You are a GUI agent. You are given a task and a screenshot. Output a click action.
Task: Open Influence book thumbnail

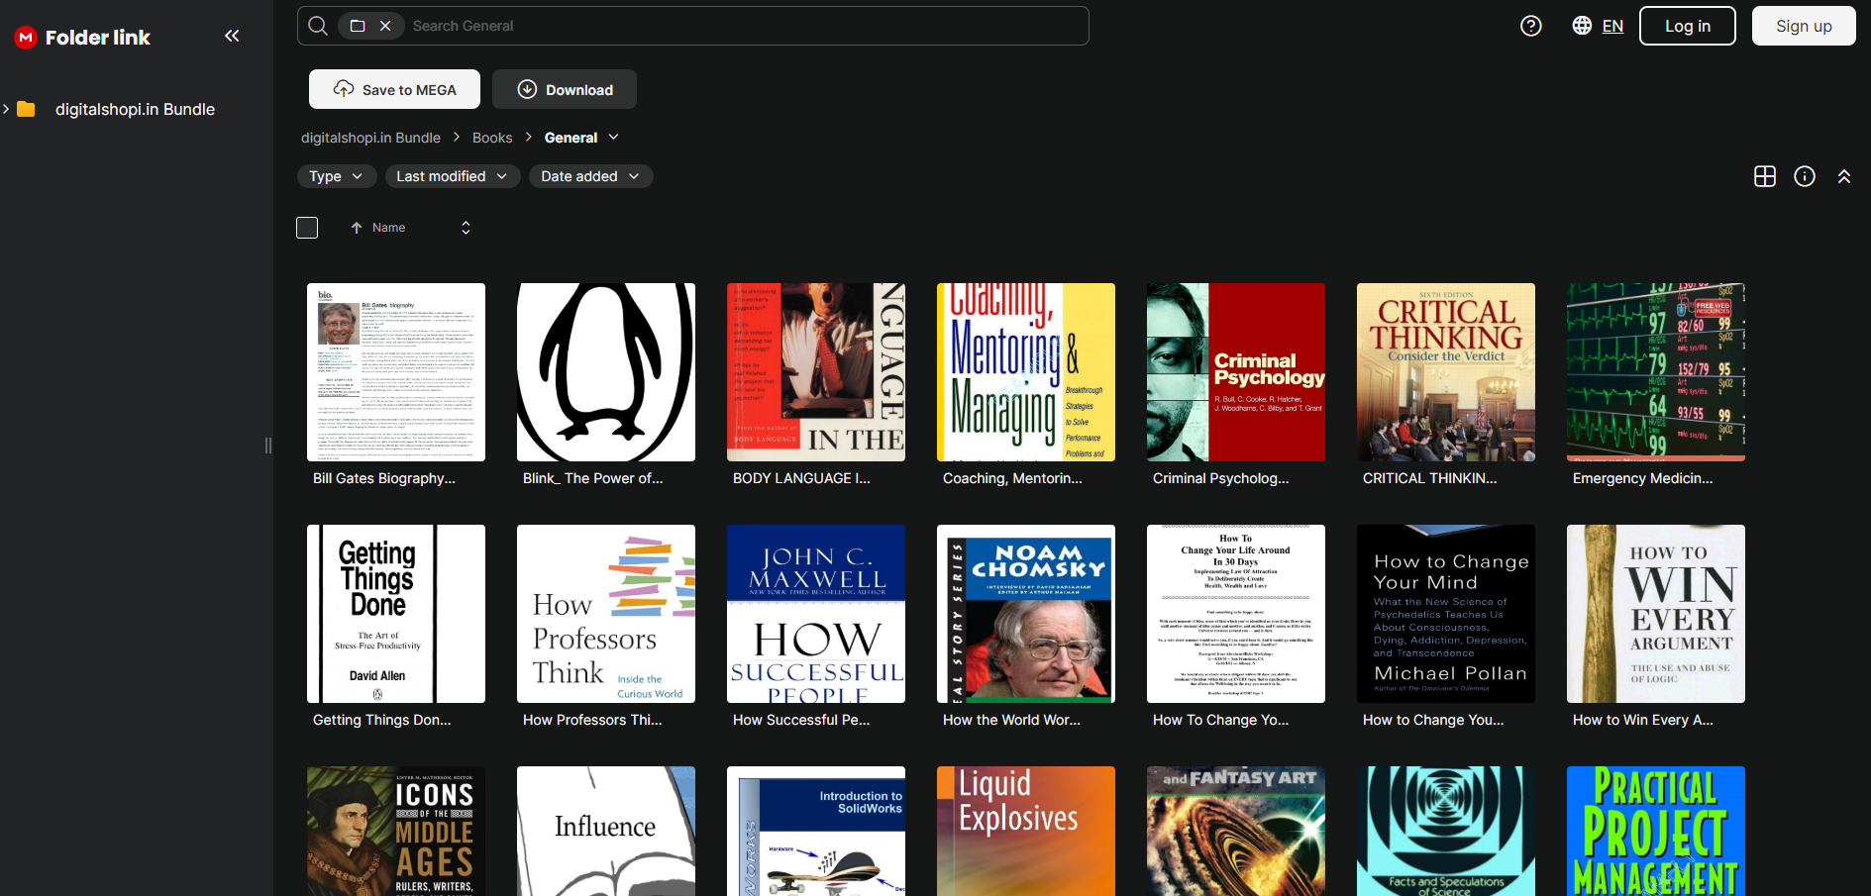pos(606,832)
